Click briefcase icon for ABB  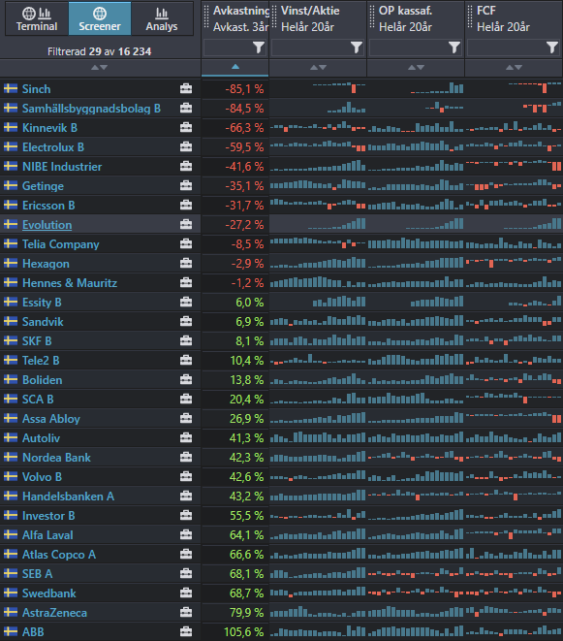pyautogui.click(x=186, y=631)
